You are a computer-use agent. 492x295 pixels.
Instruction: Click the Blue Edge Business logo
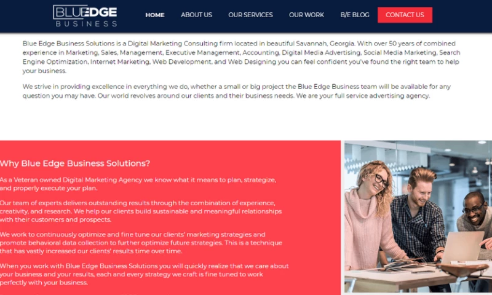tap(85, 16)
